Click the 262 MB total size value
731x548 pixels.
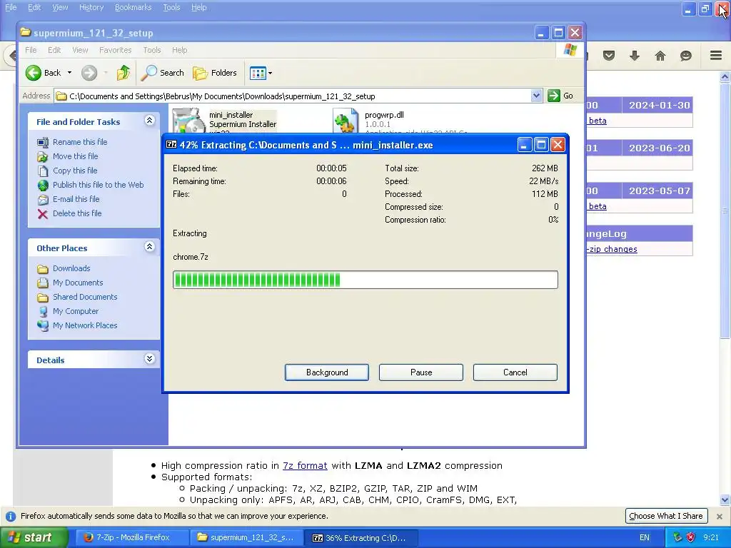pos(545,168)
